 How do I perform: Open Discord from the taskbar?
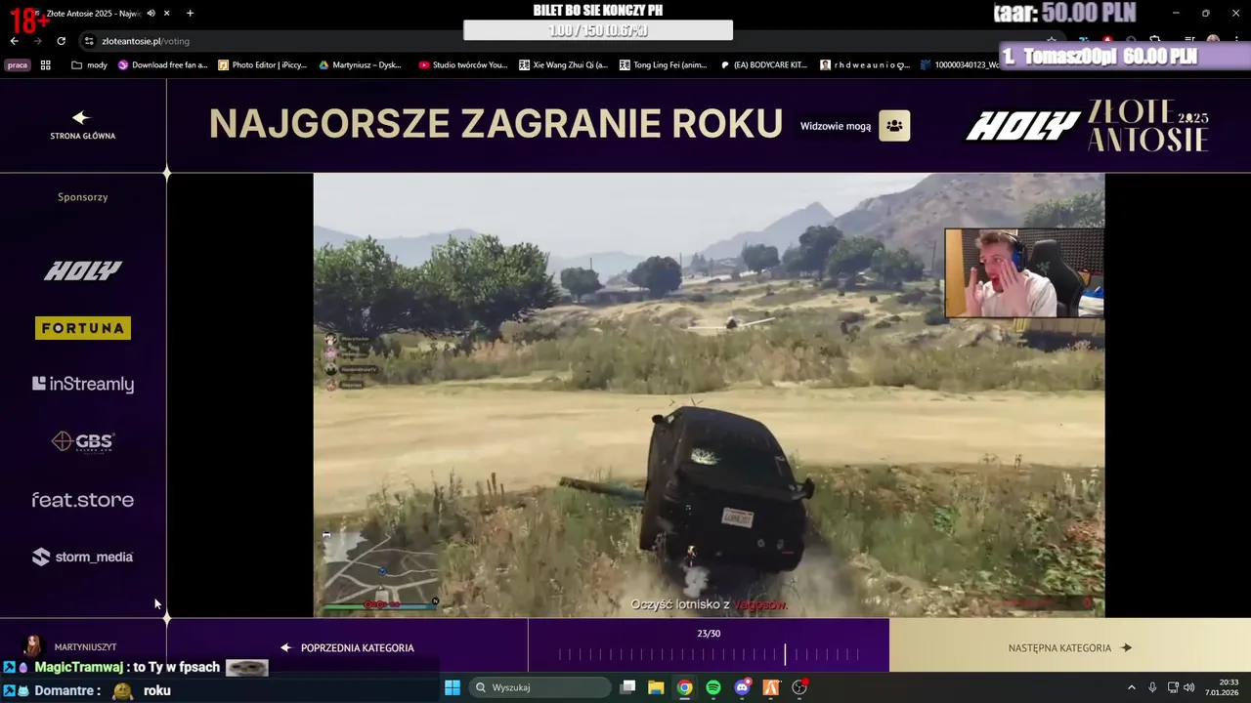pos(743,687)
